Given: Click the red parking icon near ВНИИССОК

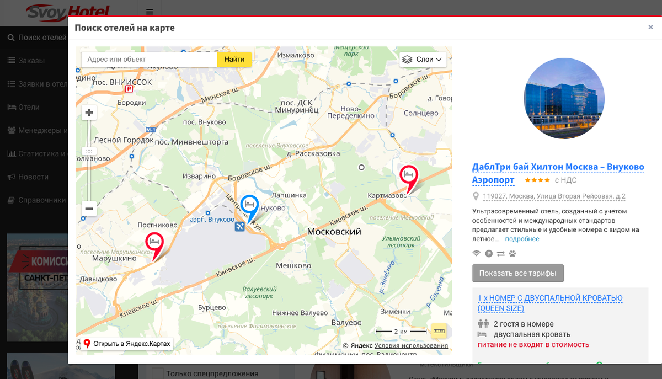Looking at the screenshot, I should [x=129, y=88].
